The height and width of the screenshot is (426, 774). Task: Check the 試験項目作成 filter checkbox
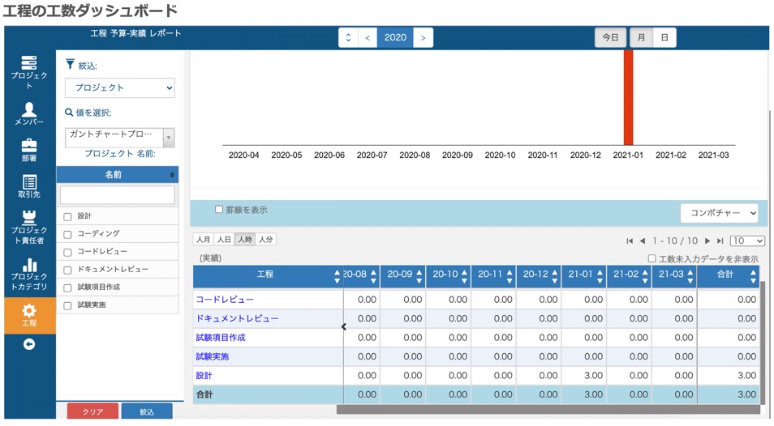67,288
